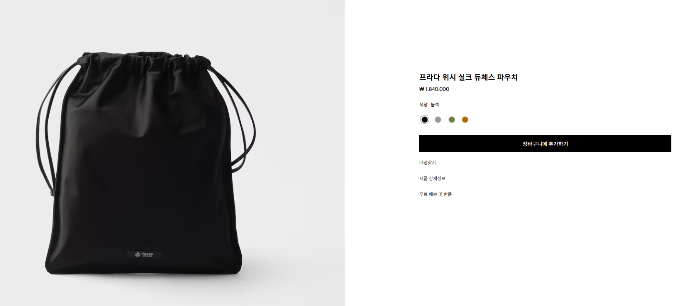The width and height of the screenshot is (683, 306).
Task: Expand the 제품 상세정보 section
Action: 432,178
